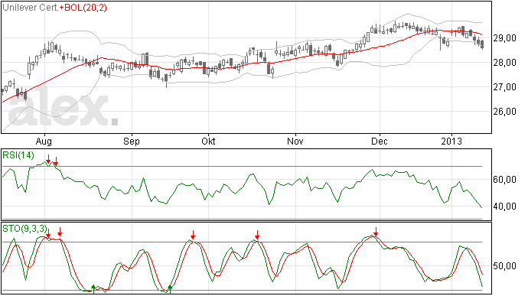
Task: Click the RSI(14) indicator label
Action: (x=18, y=155)
